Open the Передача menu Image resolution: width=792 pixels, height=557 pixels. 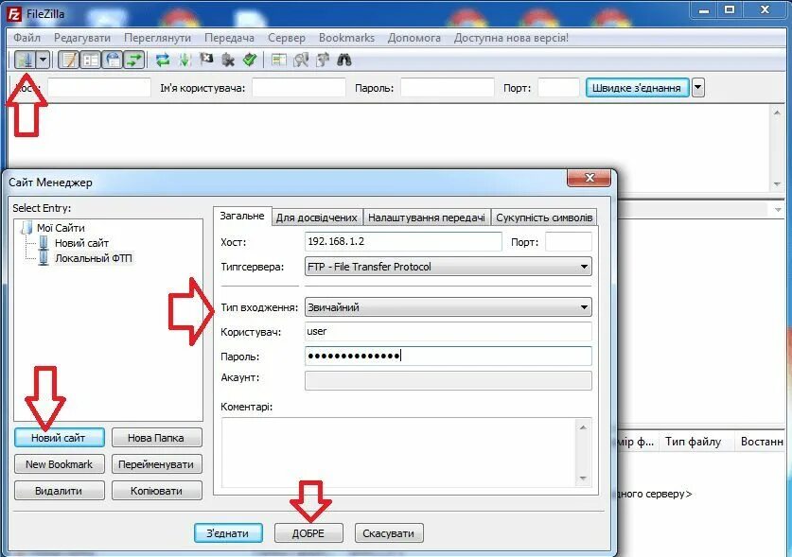(229, 38)
